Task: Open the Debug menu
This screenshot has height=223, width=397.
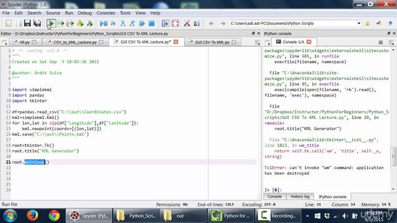Action: (x=84, y=13)
